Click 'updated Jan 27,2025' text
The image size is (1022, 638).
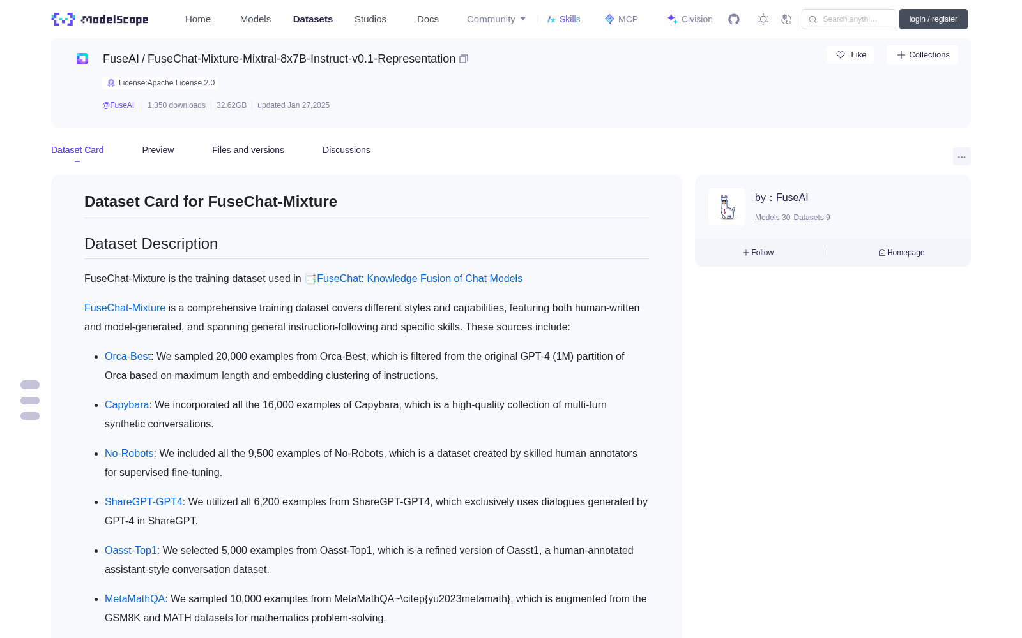click(x=294, y=105)
